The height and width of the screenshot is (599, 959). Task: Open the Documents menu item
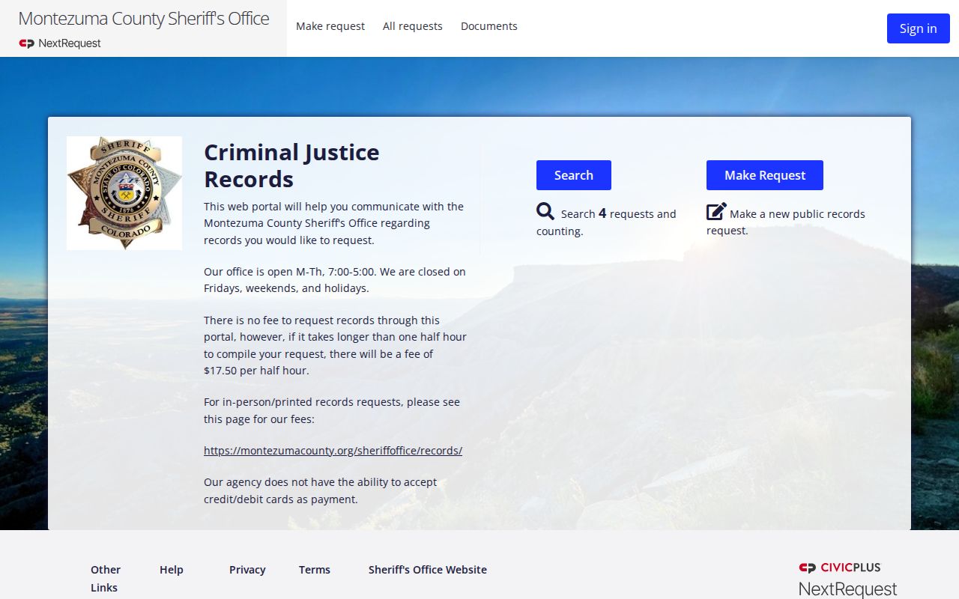489,26
